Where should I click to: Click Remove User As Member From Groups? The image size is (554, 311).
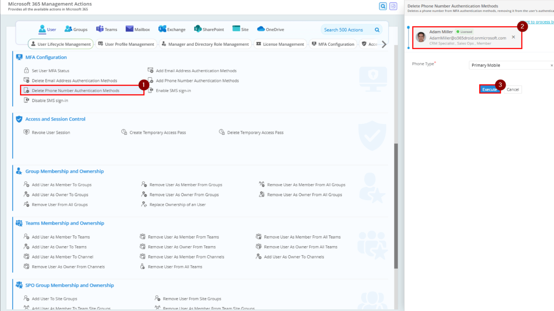tap(182, 185)
